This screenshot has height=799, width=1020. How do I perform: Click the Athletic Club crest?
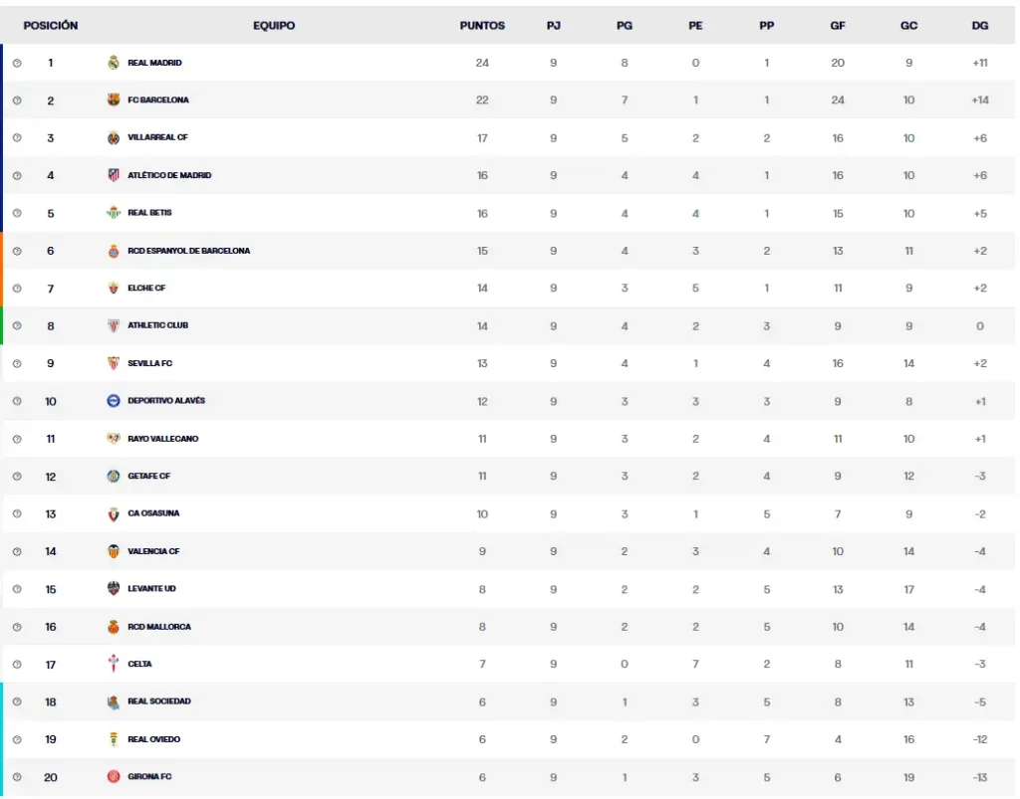113,325
